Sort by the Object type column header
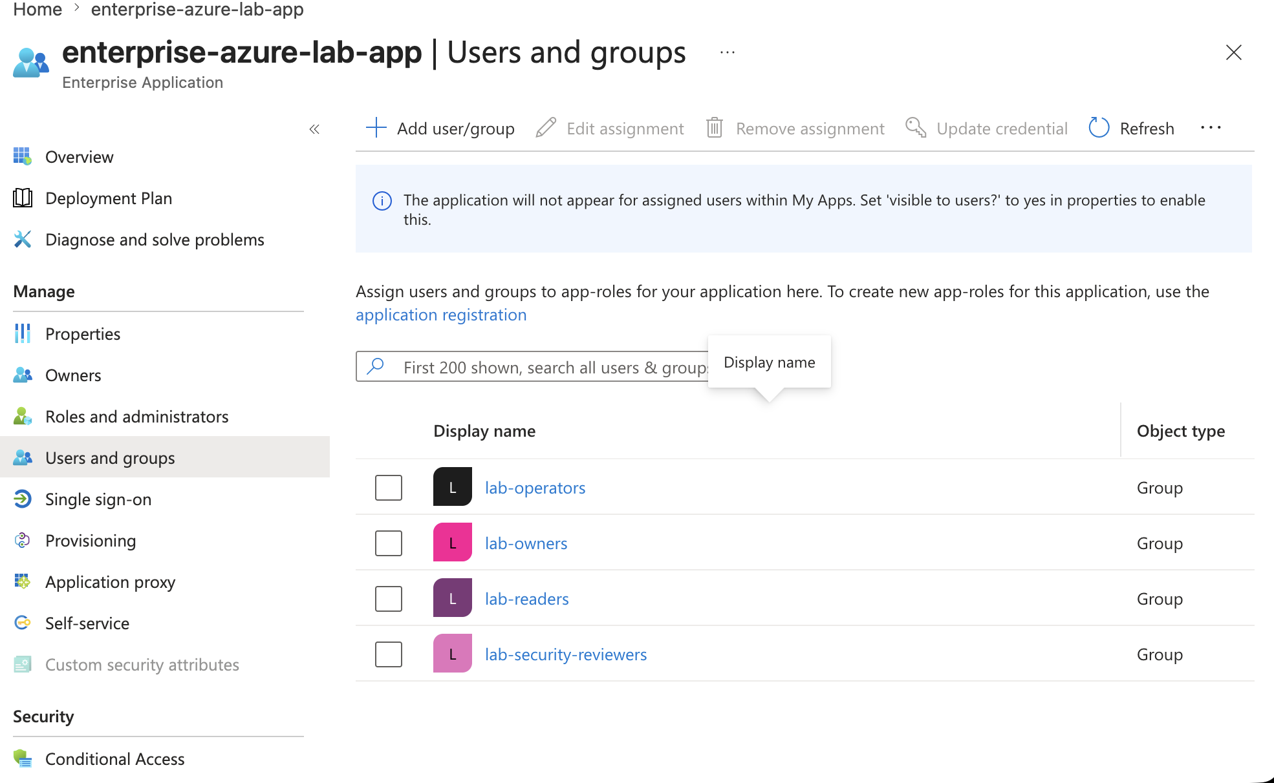Image resolution: width=1274 pixels, height=783 pixels. pos(1181,431)
